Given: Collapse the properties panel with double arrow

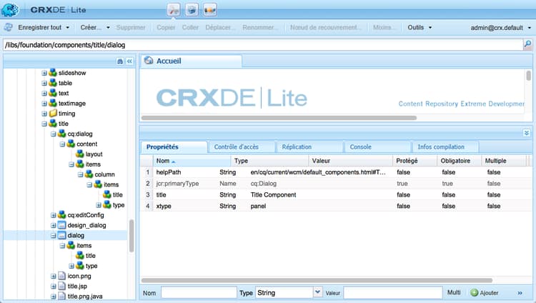Looking at the screenshot, I should coord(527,133).
